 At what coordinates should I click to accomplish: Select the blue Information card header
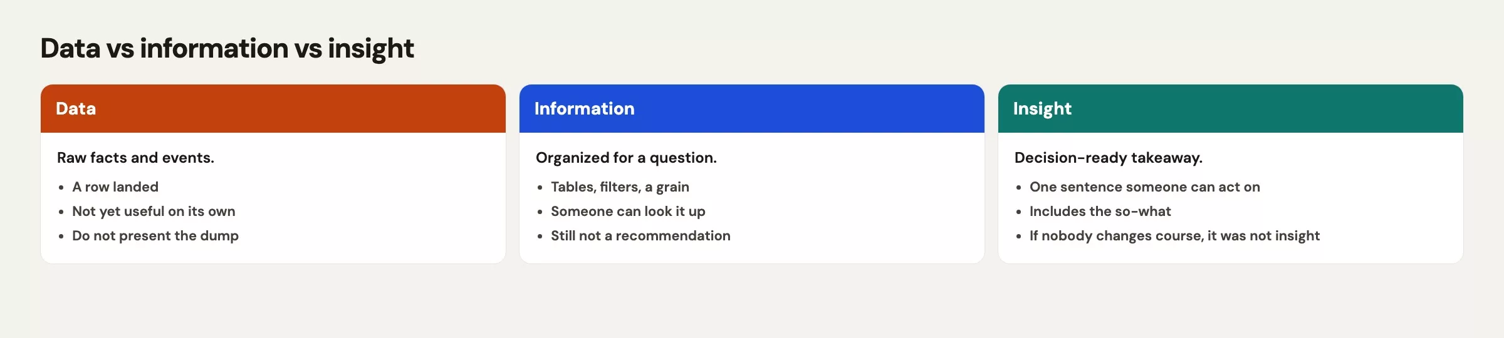pyautogui.click(x=752, y=108)
